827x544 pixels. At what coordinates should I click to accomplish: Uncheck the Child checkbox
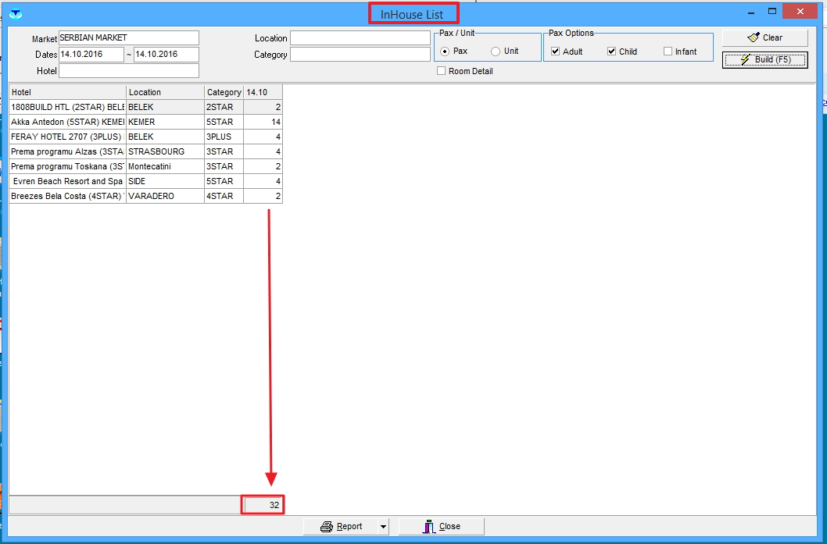click(612, 52)
